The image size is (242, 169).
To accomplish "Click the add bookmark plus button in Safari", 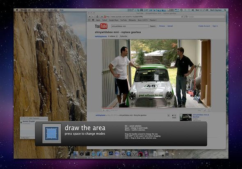I will click(x=102, y=16).
